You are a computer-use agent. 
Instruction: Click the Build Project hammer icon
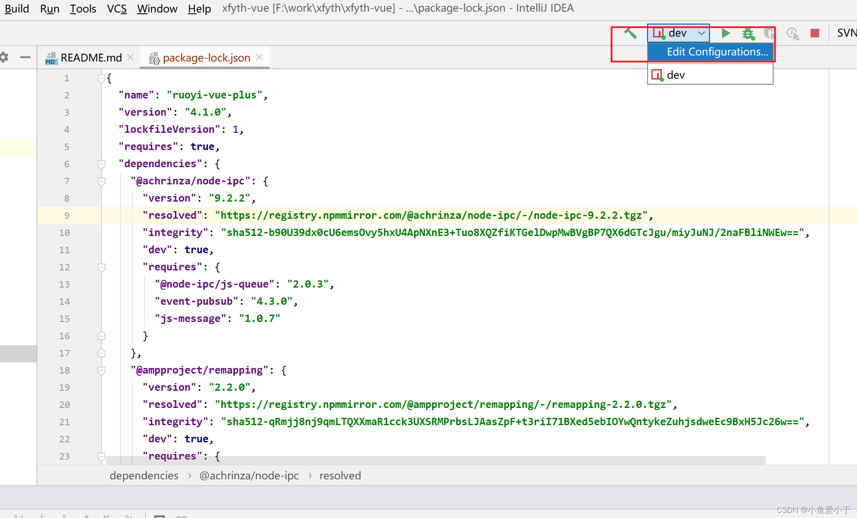coord(630,33)
